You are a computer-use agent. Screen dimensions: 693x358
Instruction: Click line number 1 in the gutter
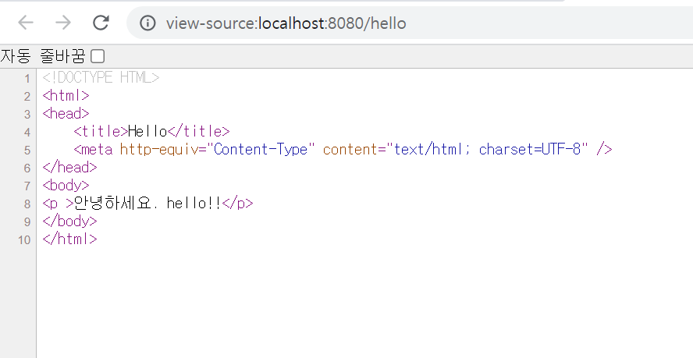[27, 79]
